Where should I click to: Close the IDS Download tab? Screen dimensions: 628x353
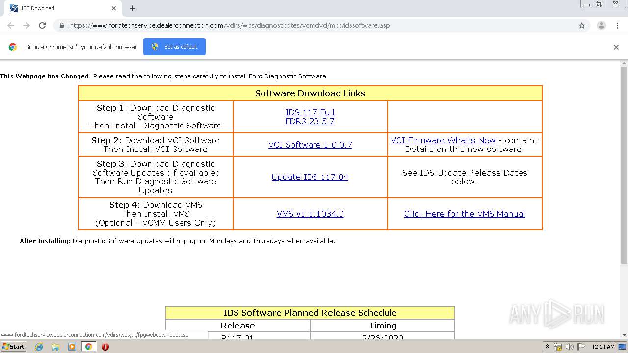click(114, 8)
